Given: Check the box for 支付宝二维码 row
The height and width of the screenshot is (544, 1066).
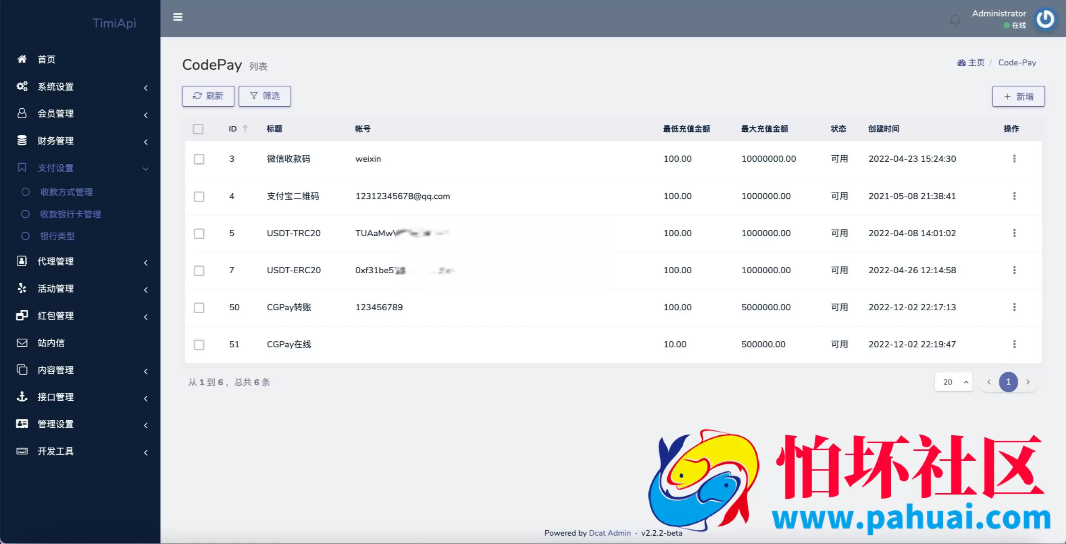Looking at the screenshot, I should (199, 196).
